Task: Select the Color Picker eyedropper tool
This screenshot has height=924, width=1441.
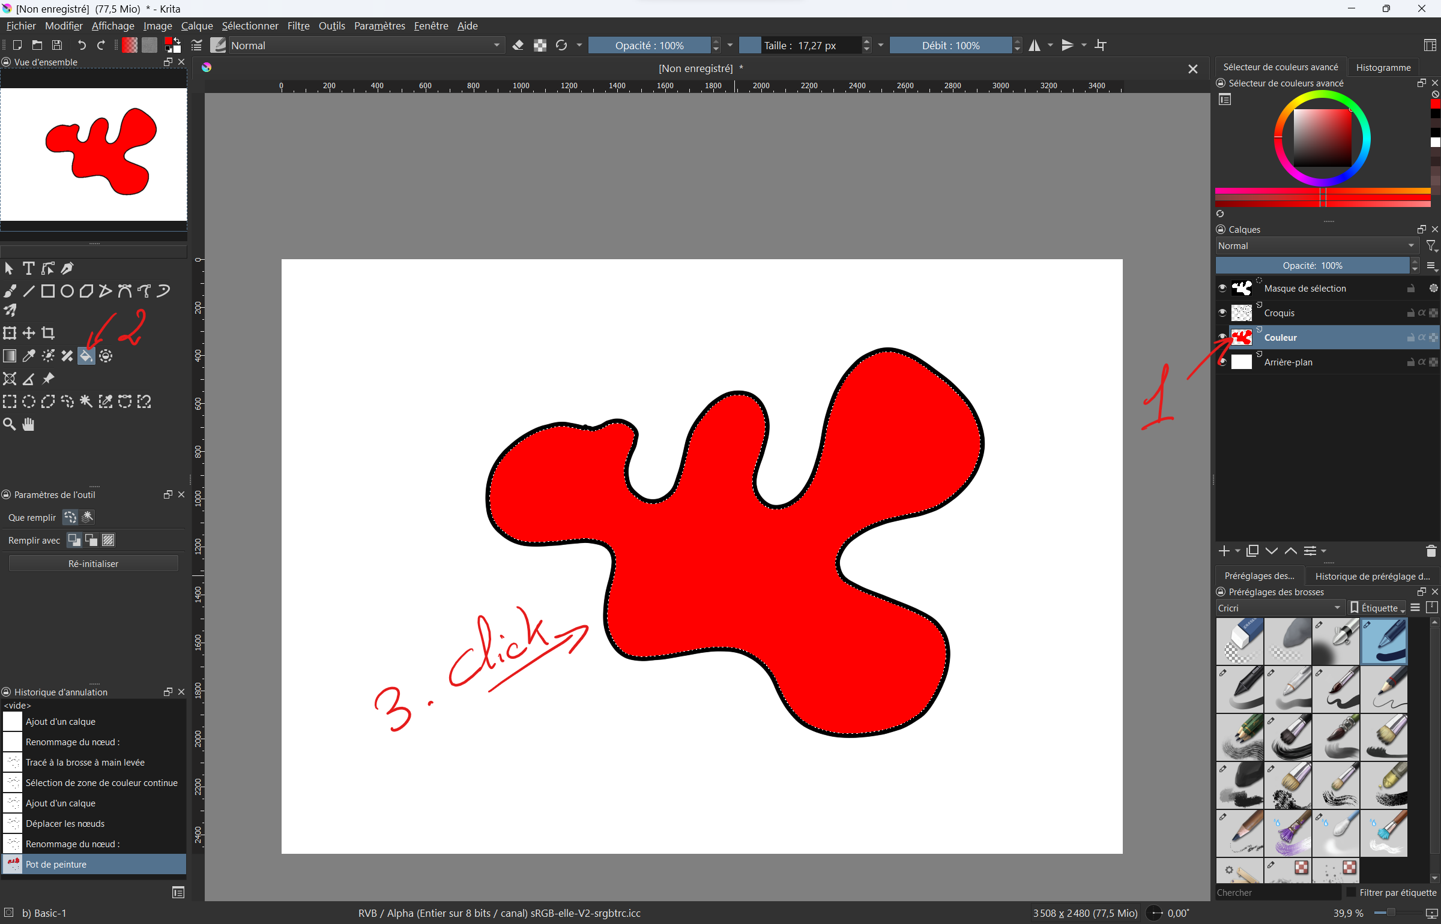Action: coord(29,356)
